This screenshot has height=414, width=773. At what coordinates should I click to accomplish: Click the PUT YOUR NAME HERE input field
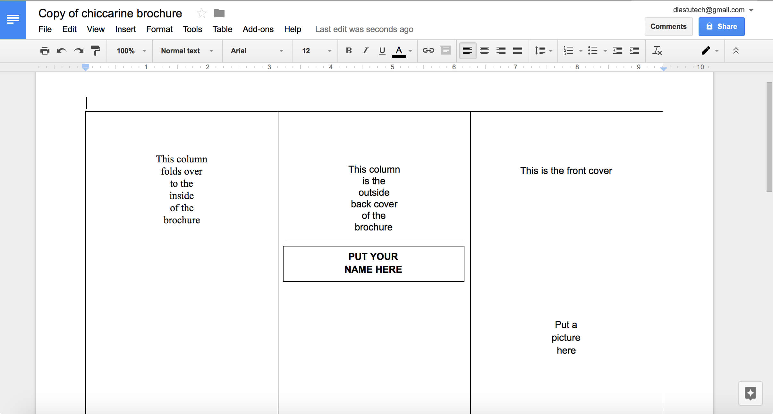click(x=373, y=263)
